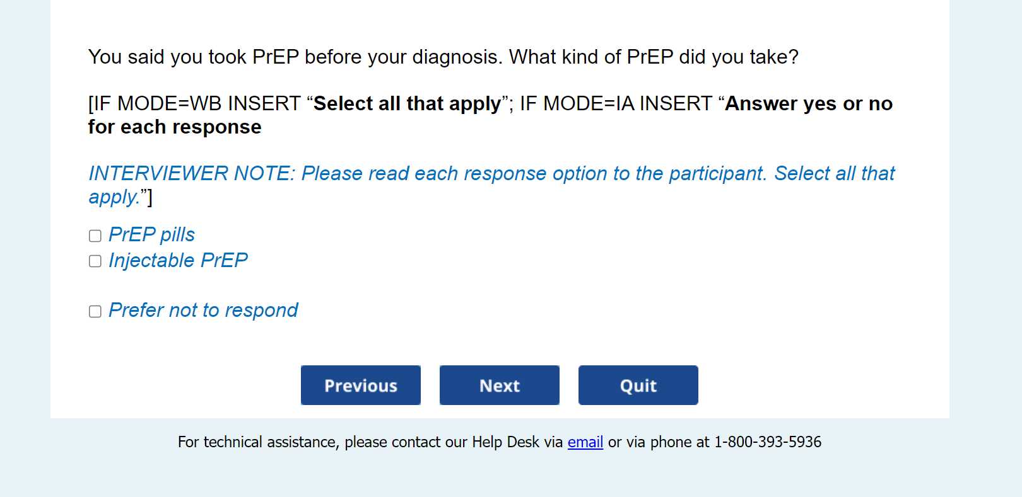1022x497 pixels.
Task: Click the PrEP diagnosis question text
Action: [443, 57]
